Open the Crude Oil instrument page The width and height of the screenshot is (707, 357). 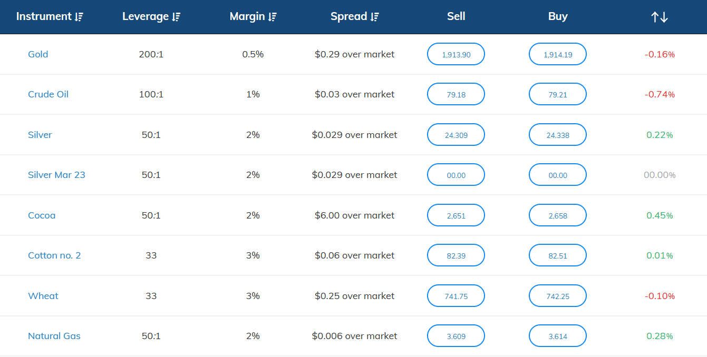[48, 94]
